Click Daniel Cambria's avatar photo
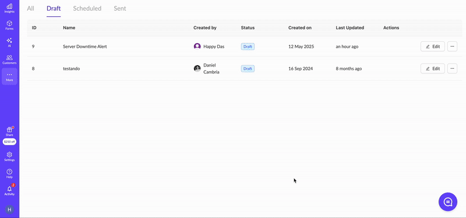 (197, 68)
